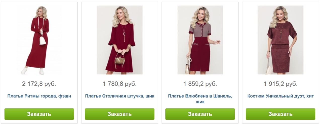322x126 pixels.
Task: Open the Костюм Уникальный дуэт, хит link
Action: pyautogui.click(x=280, y=96)
